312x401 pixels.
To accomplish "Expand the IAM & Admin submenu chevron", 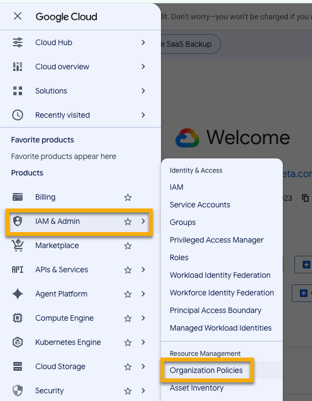I will point(143,221).
